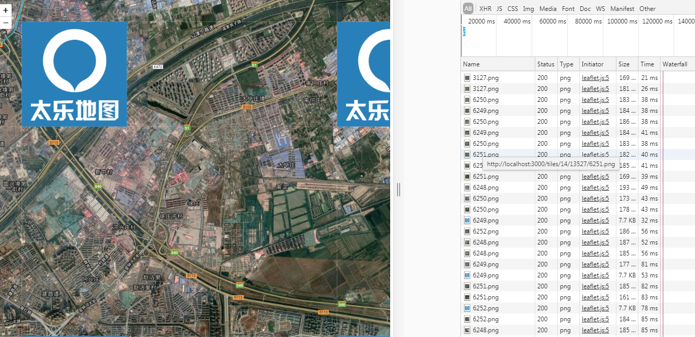This screenshot has width=695, height=337.
Task: Select the 6248.png request taking 56 ms
Action: tap(578, 253)
